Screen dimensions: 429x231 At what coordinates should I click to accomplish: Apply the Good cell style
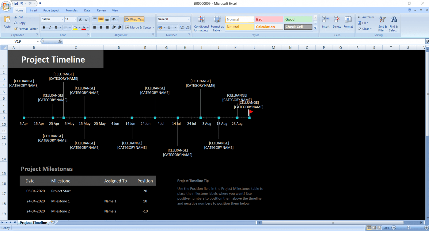(x=298, y=19)
